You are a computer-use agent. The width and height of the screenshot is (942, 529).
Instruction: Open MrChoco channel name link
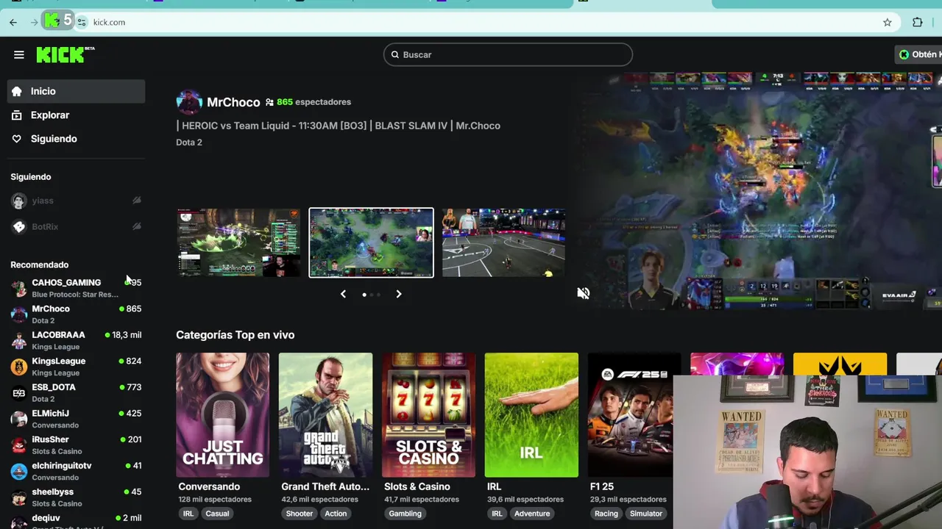tap(233, 102)
